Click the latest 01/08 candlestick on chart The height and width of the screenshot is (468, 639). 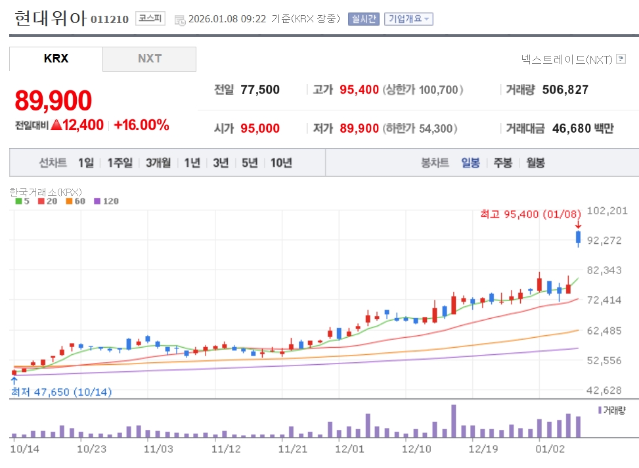pos(578,238)
